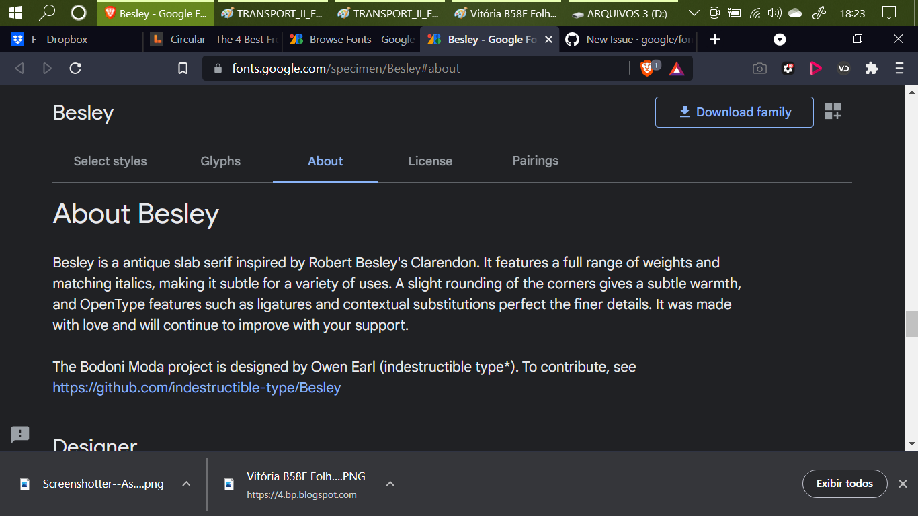Viewport: 918px width, 516px height.
Task: Show hidden taskbar icons chevron
Action: [694, 12]
